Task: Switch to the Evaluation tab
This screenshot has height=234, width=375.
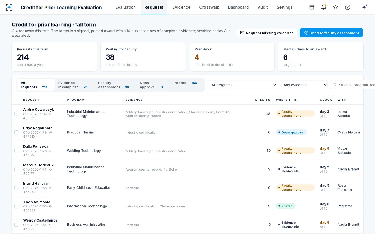Action: pos(126,7)
